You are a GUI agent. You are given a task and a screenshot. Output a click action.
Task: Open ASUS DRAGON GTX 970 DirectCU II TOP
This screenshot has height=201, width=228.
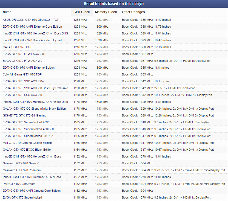pyautogui.click(x=31, y=20)
